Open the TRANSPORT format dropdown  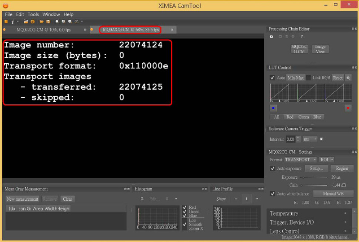[x=300, y=160]
